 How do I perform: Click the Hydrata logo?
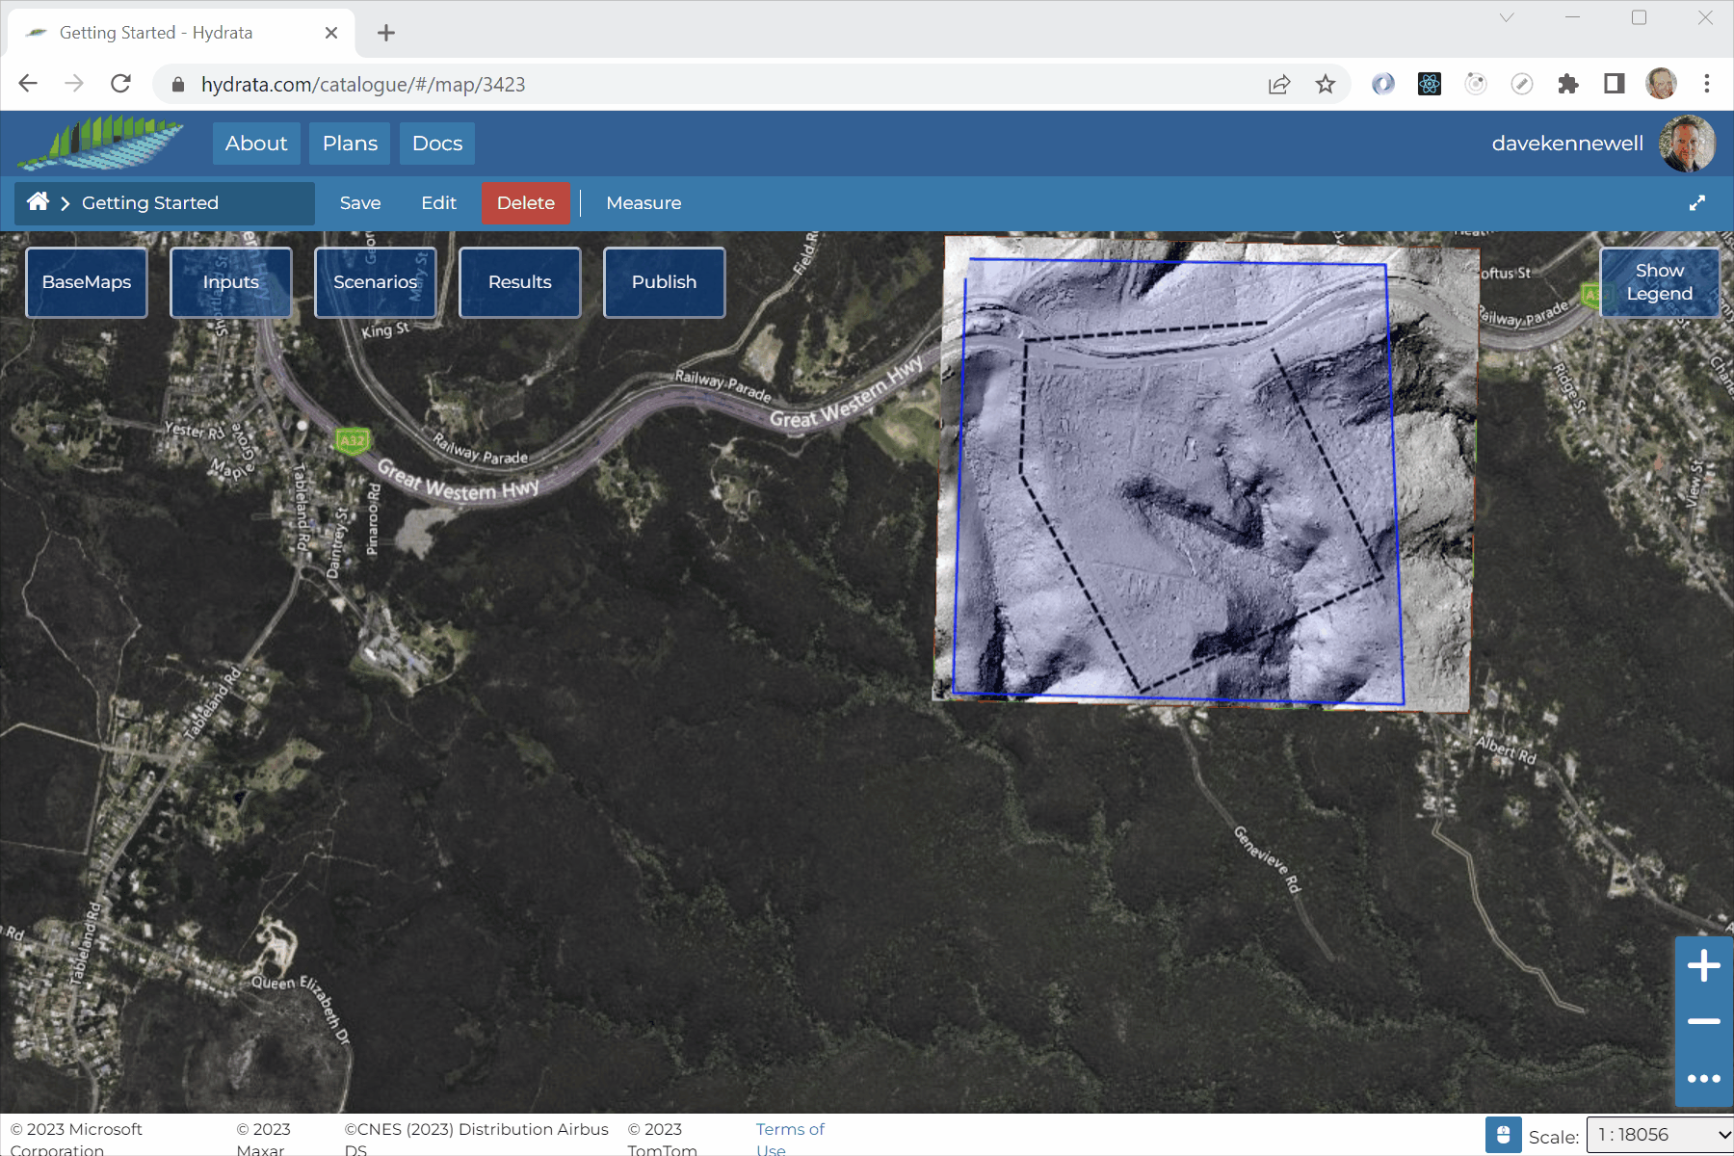(x=101, y=143)
